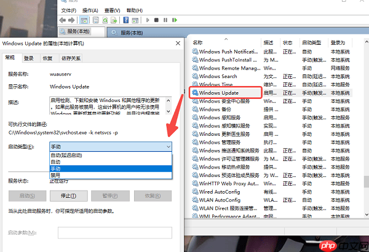Click the forward arrow toolbar icon
The height and width of the screenshot is (252, 369).
click(71, 20)
